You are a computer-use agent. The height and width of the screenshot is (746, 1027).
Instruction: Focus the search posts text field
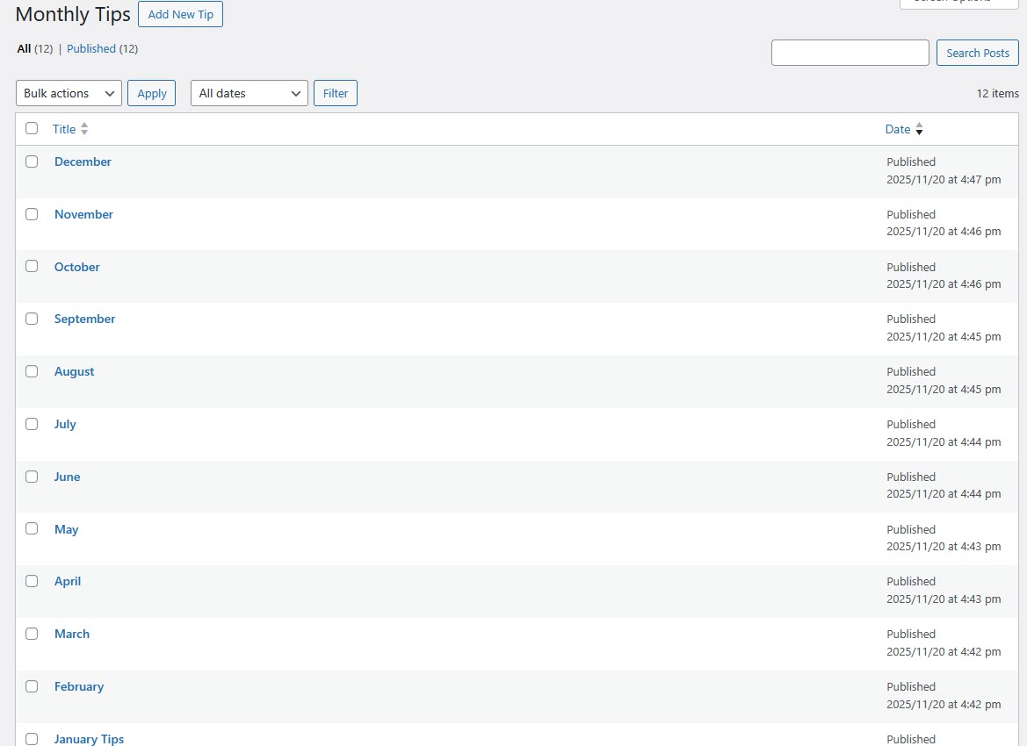[x=850, y=53]
